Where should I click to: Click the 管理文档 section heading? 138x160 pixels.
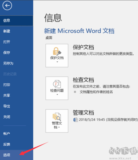(x=83, y=112)
